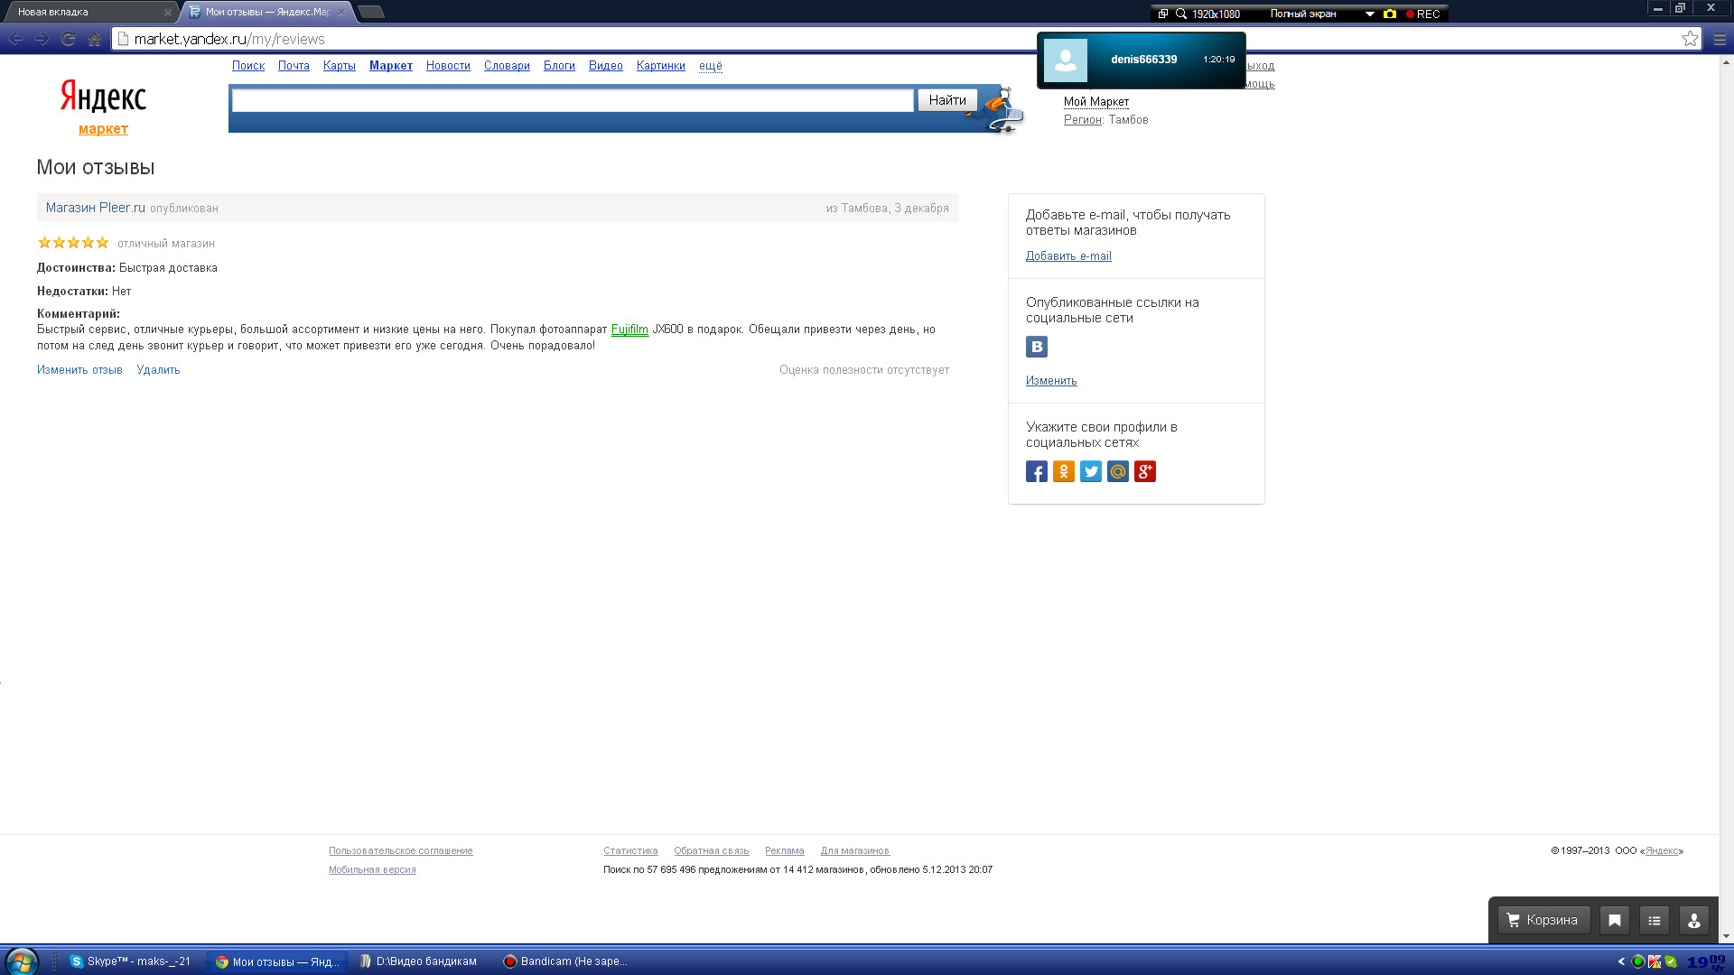The height and width of the screenshot is (975, 1734).
Task: Go forward in browser history
Action: click(x=42, y=39)
